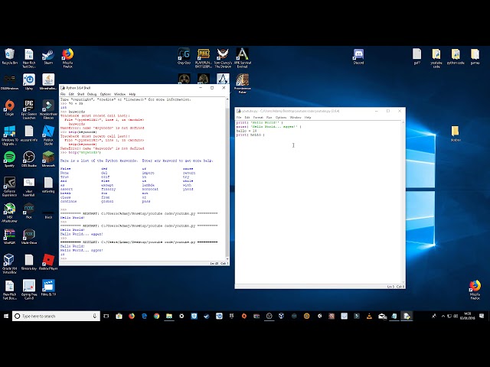490x367 pixels.
Task: Open the Action Center notification icon
Action: [482, 316]
